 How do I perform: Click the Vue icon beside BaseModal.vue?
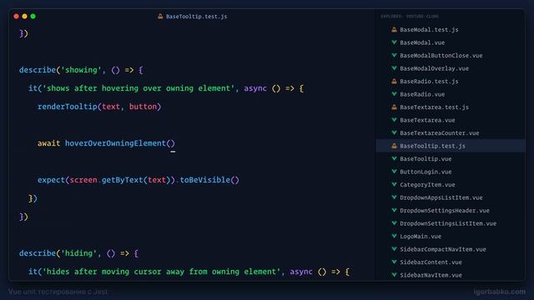pos(394,42)
